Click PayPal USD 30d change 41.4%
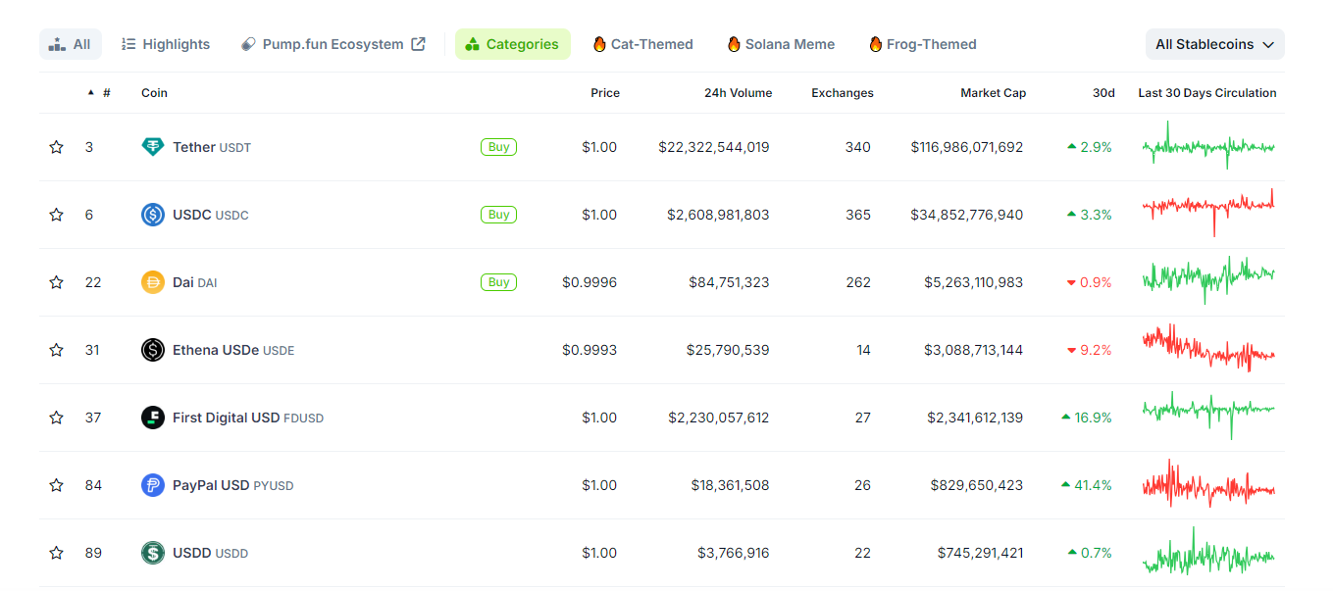The height and width of the screenshot is (591, 1333). tap(1086, 485)
